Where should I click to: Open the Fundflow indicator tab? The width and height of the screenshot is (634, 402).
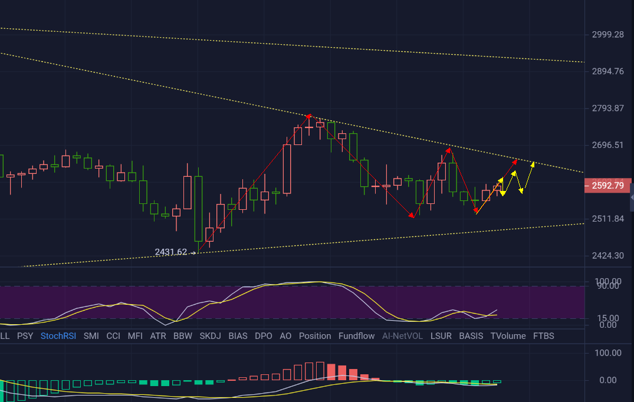pyautogui.click(x=357, y=336)
